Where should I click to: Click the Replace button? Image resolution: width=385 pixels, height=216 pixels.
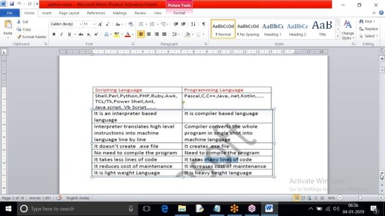(x=368, y=29)
